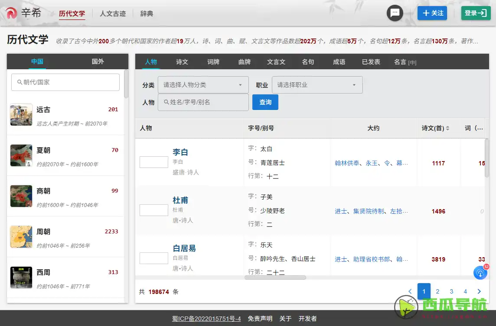This screenshot has height=326, width=496.
Task: Switch to the 词牌 tab
Action: 213,61
